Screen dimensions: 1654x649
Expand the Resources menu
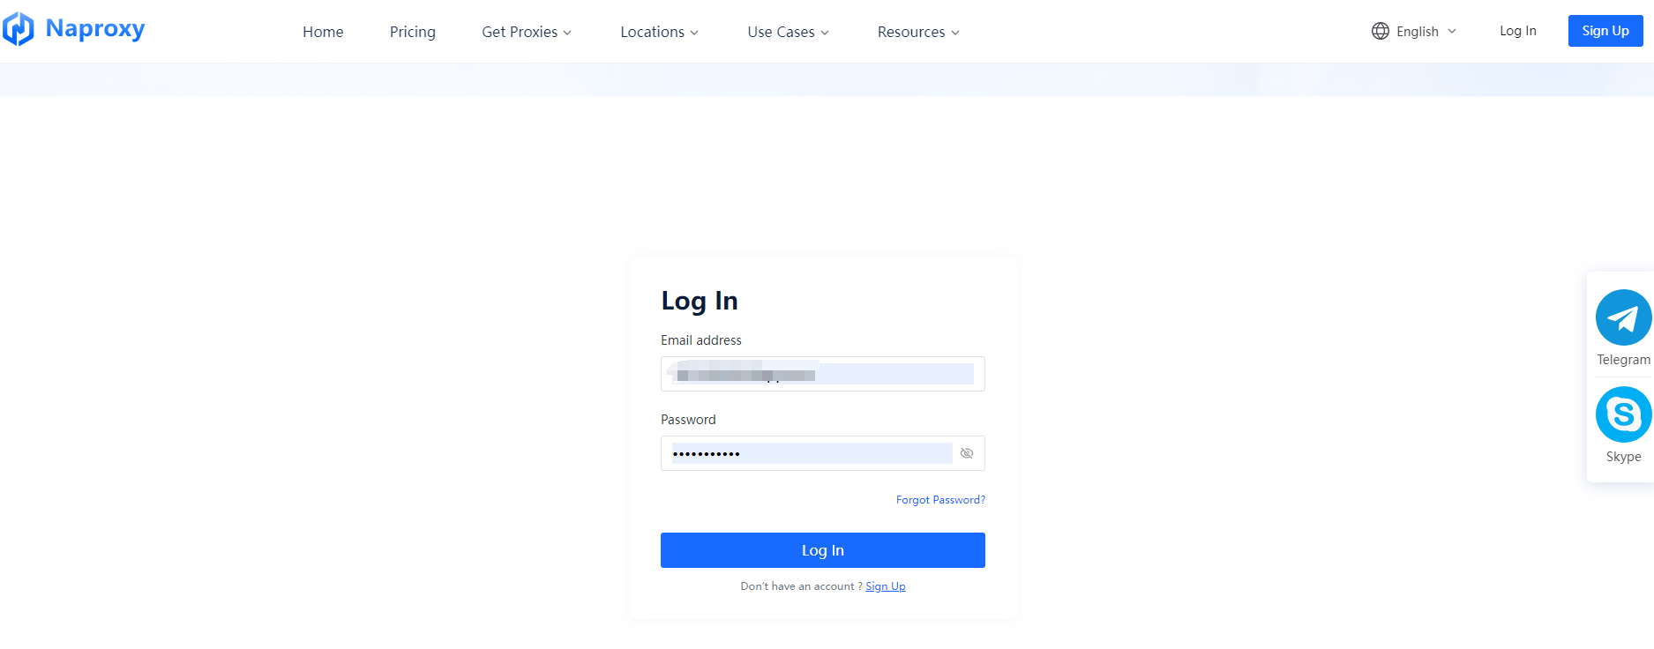[917, 32]
